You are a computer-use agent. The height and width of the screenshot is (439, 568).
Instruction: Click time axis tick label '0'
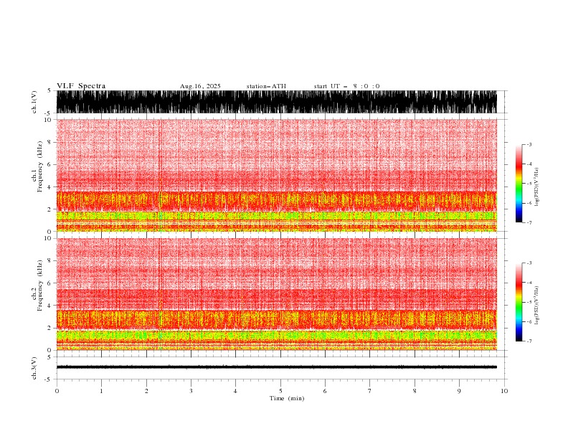(57, 391)
